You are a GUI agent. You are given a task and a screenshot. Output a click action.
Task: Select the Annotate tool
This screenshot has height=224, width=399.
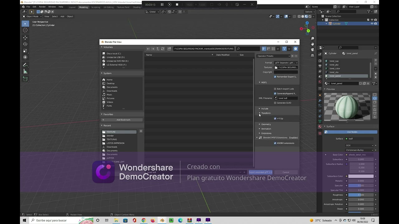[25, 65]
